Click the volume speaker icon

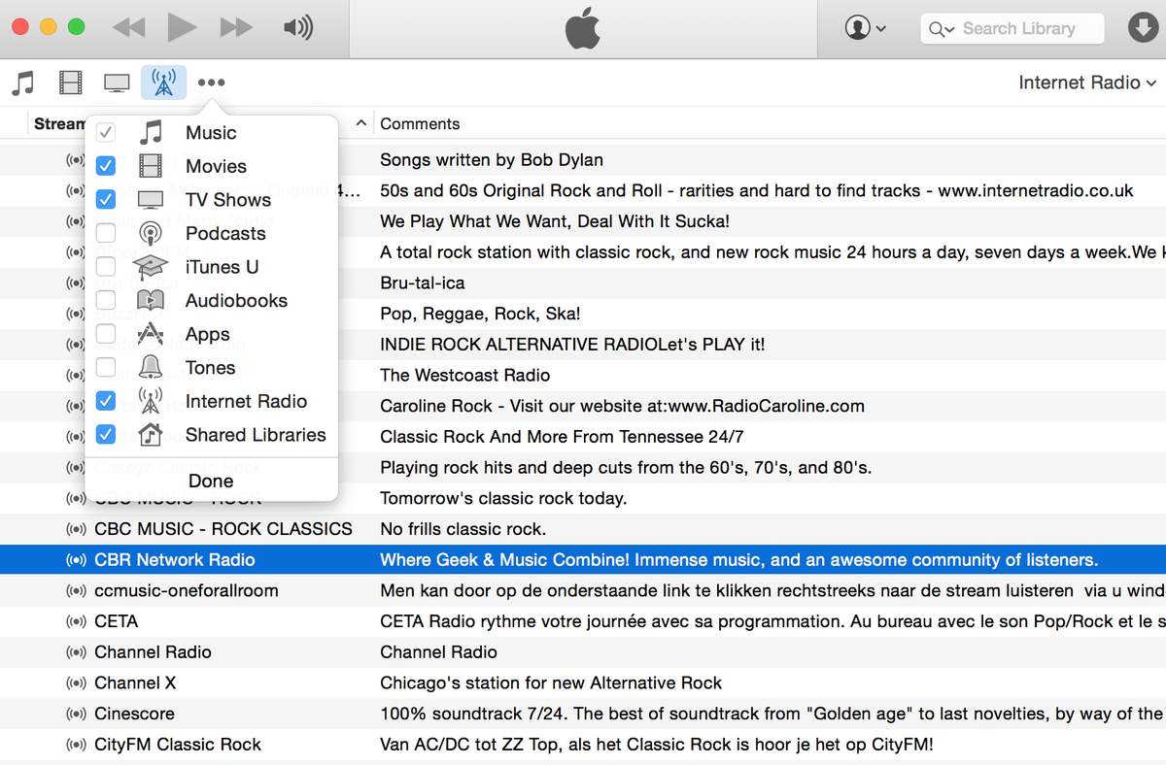pos(298,28)
